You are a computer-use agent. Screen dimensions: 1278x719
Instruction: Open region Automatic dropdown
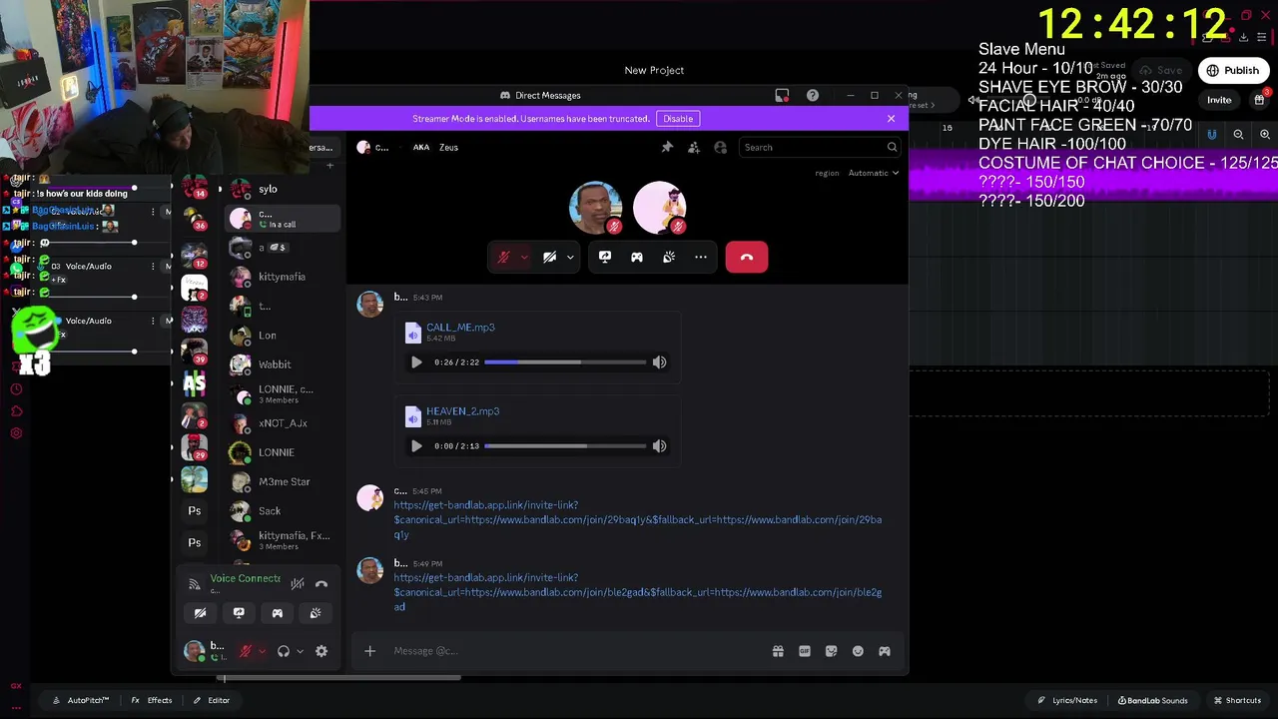tap(874, 173)
